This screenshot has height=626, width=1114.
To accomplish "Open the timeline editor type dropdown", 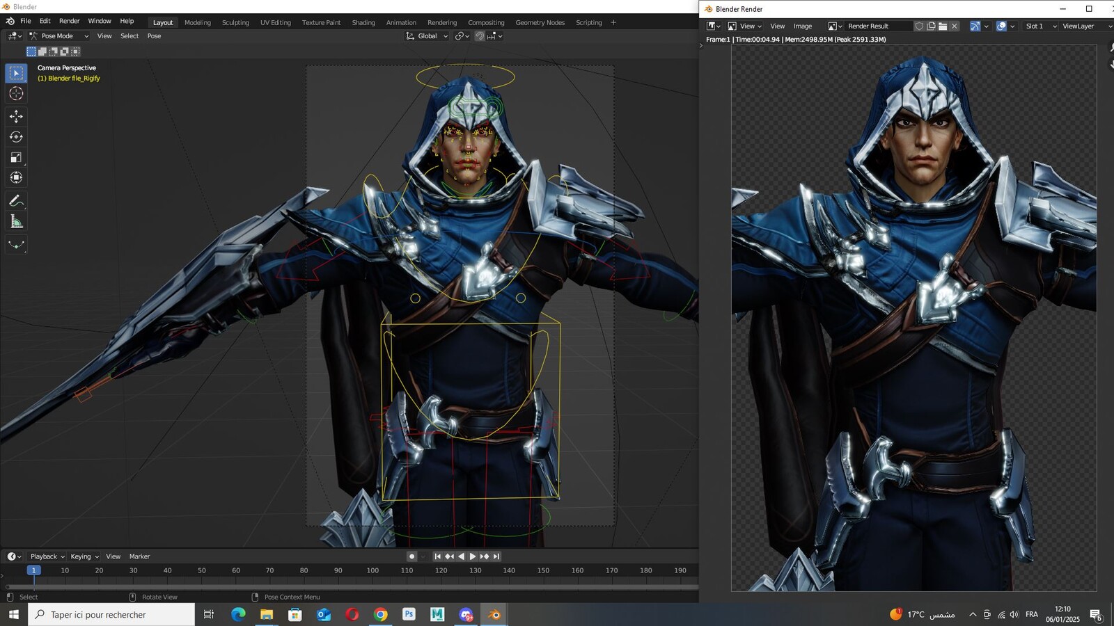I will (14, 556).
